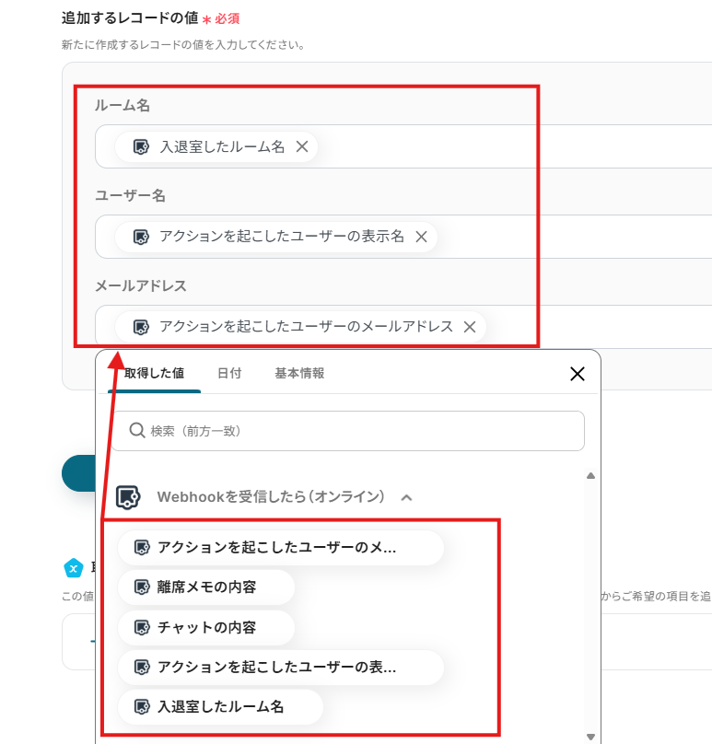Click the icon on メールアドレス chip in field
The image size is (712, 744).
[x=141, y=327]
